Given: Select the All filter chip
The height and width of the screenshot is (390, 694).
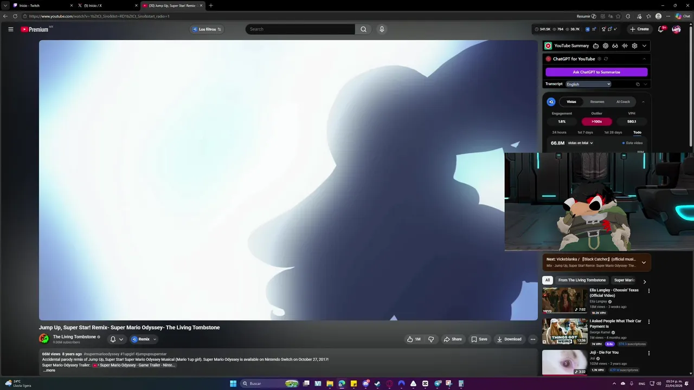Looking at the screenshot, I should tap(548, 280).
